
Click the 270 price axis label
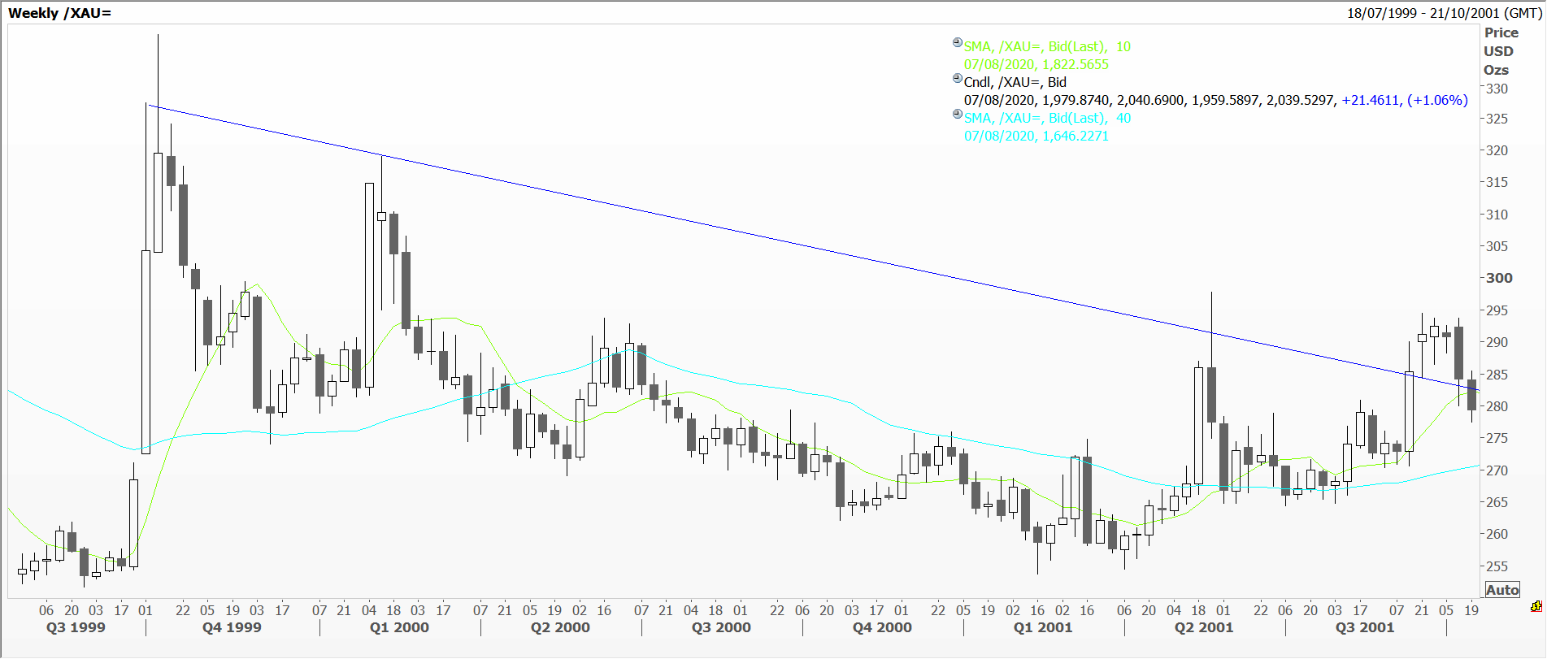1497,470
